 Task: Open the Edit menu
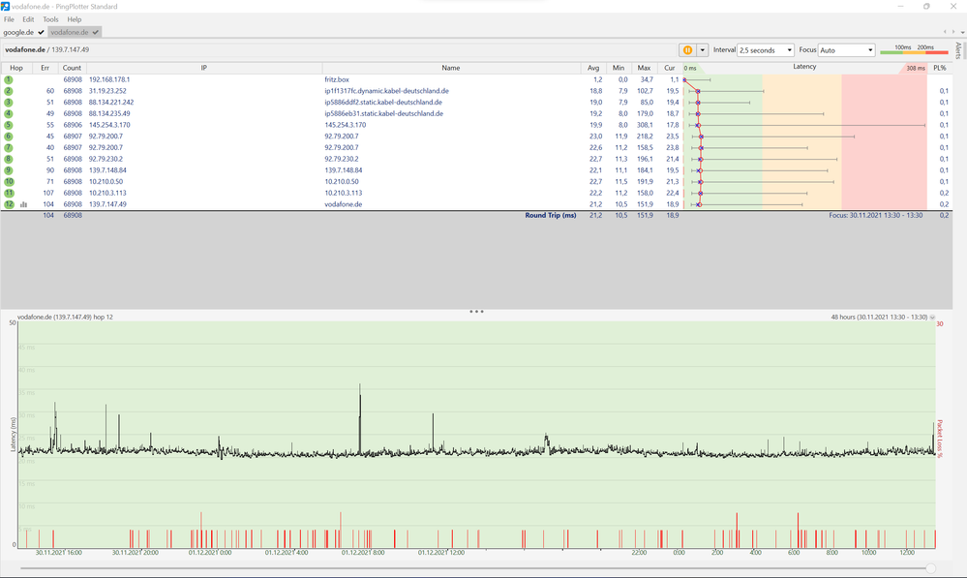tap(28, 19)
